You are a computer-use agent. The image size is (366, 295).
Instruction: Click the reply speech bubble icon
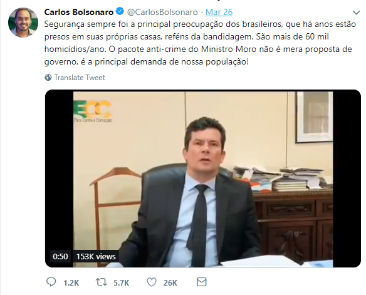[x=51, y=282]
